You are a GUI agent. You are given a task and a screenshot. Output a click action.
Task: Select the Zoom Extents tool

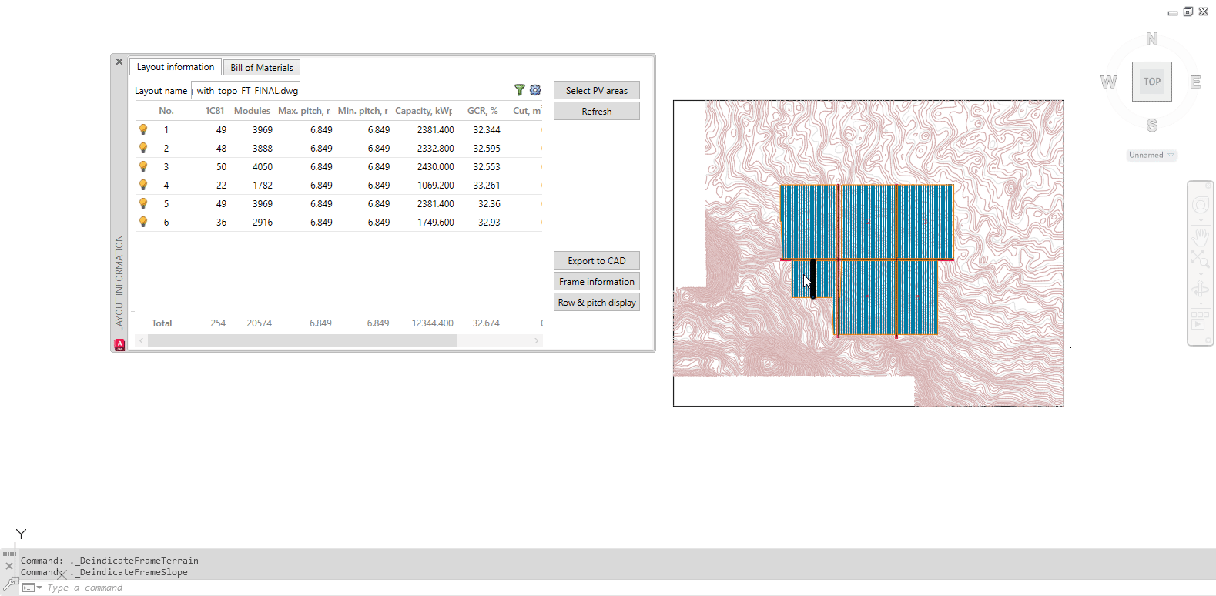coord(1201,259)
